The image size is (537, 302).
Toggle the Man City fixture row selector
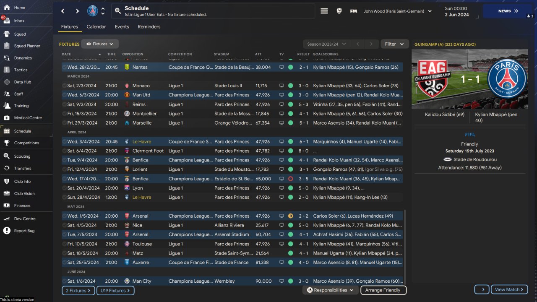65,281
